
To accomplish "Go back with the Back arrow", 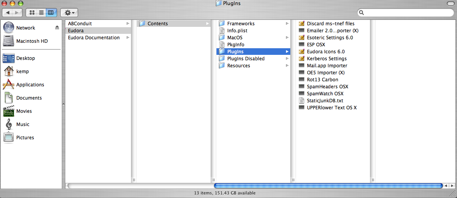I will [x=8, y=12].
